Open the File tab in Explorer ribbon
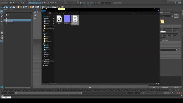Image resolution: width=183 pixels, height=103 pixels. click(x=44, y=11)
